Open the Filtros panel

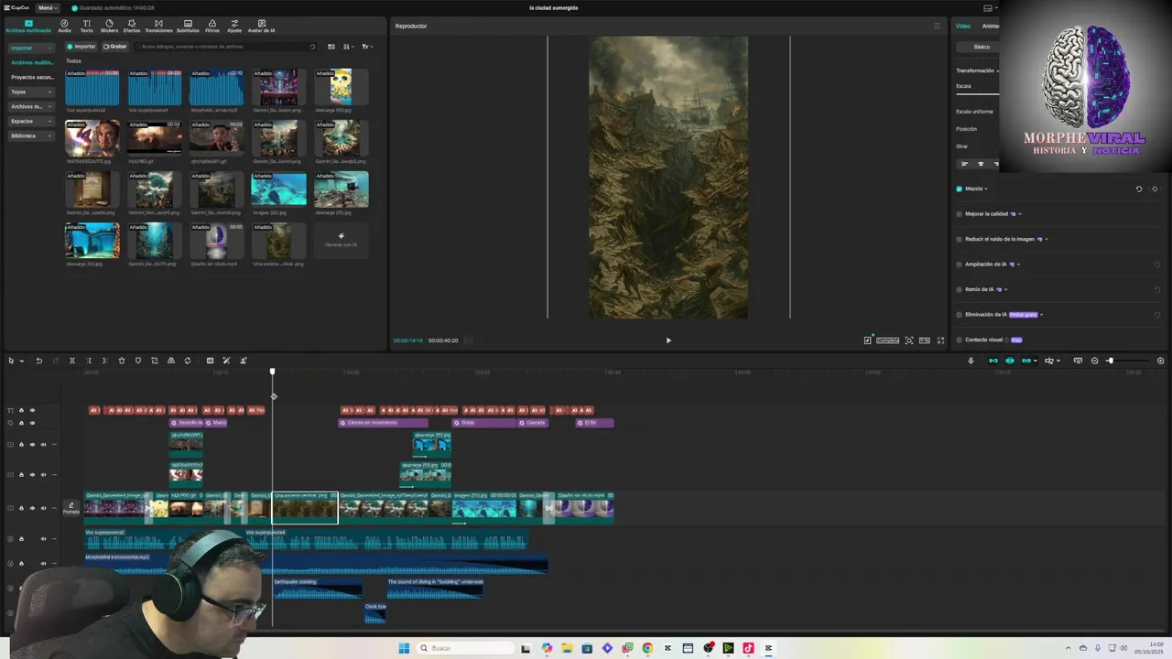pos(212,26)
